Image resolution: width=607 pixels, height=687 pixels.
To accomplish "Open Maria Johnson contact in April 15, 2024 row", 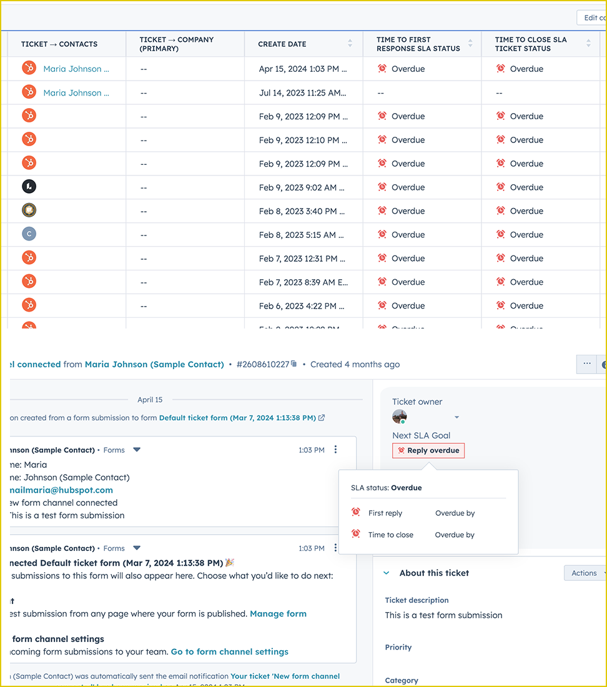I will coord(76,69).
